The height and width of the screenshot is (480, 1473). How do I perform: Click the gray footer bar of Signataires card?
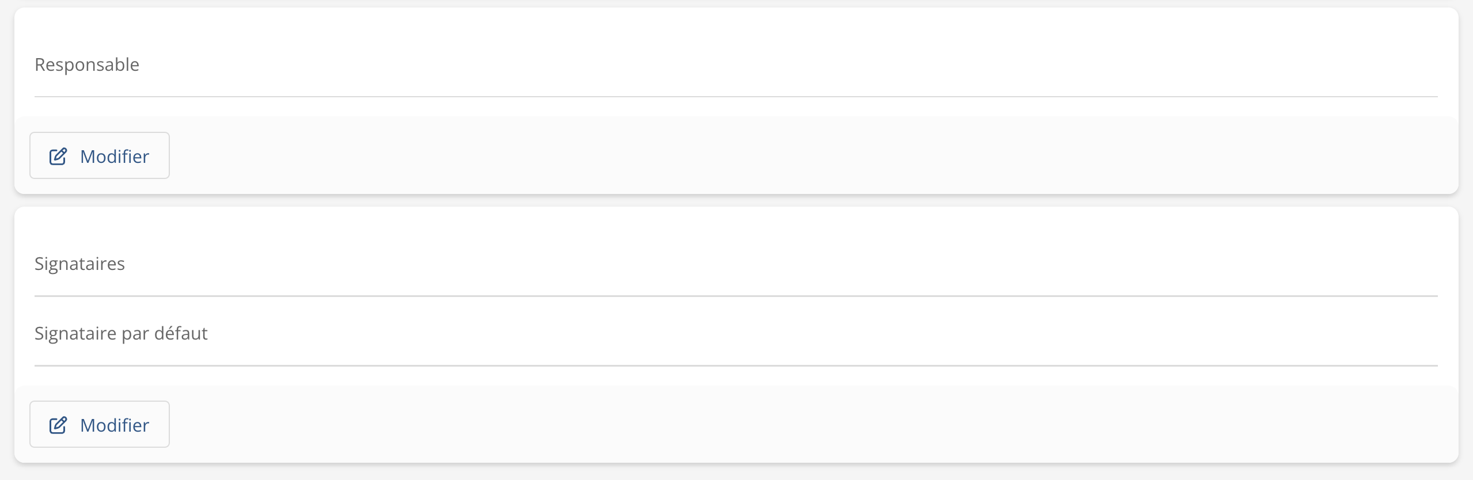806,424
